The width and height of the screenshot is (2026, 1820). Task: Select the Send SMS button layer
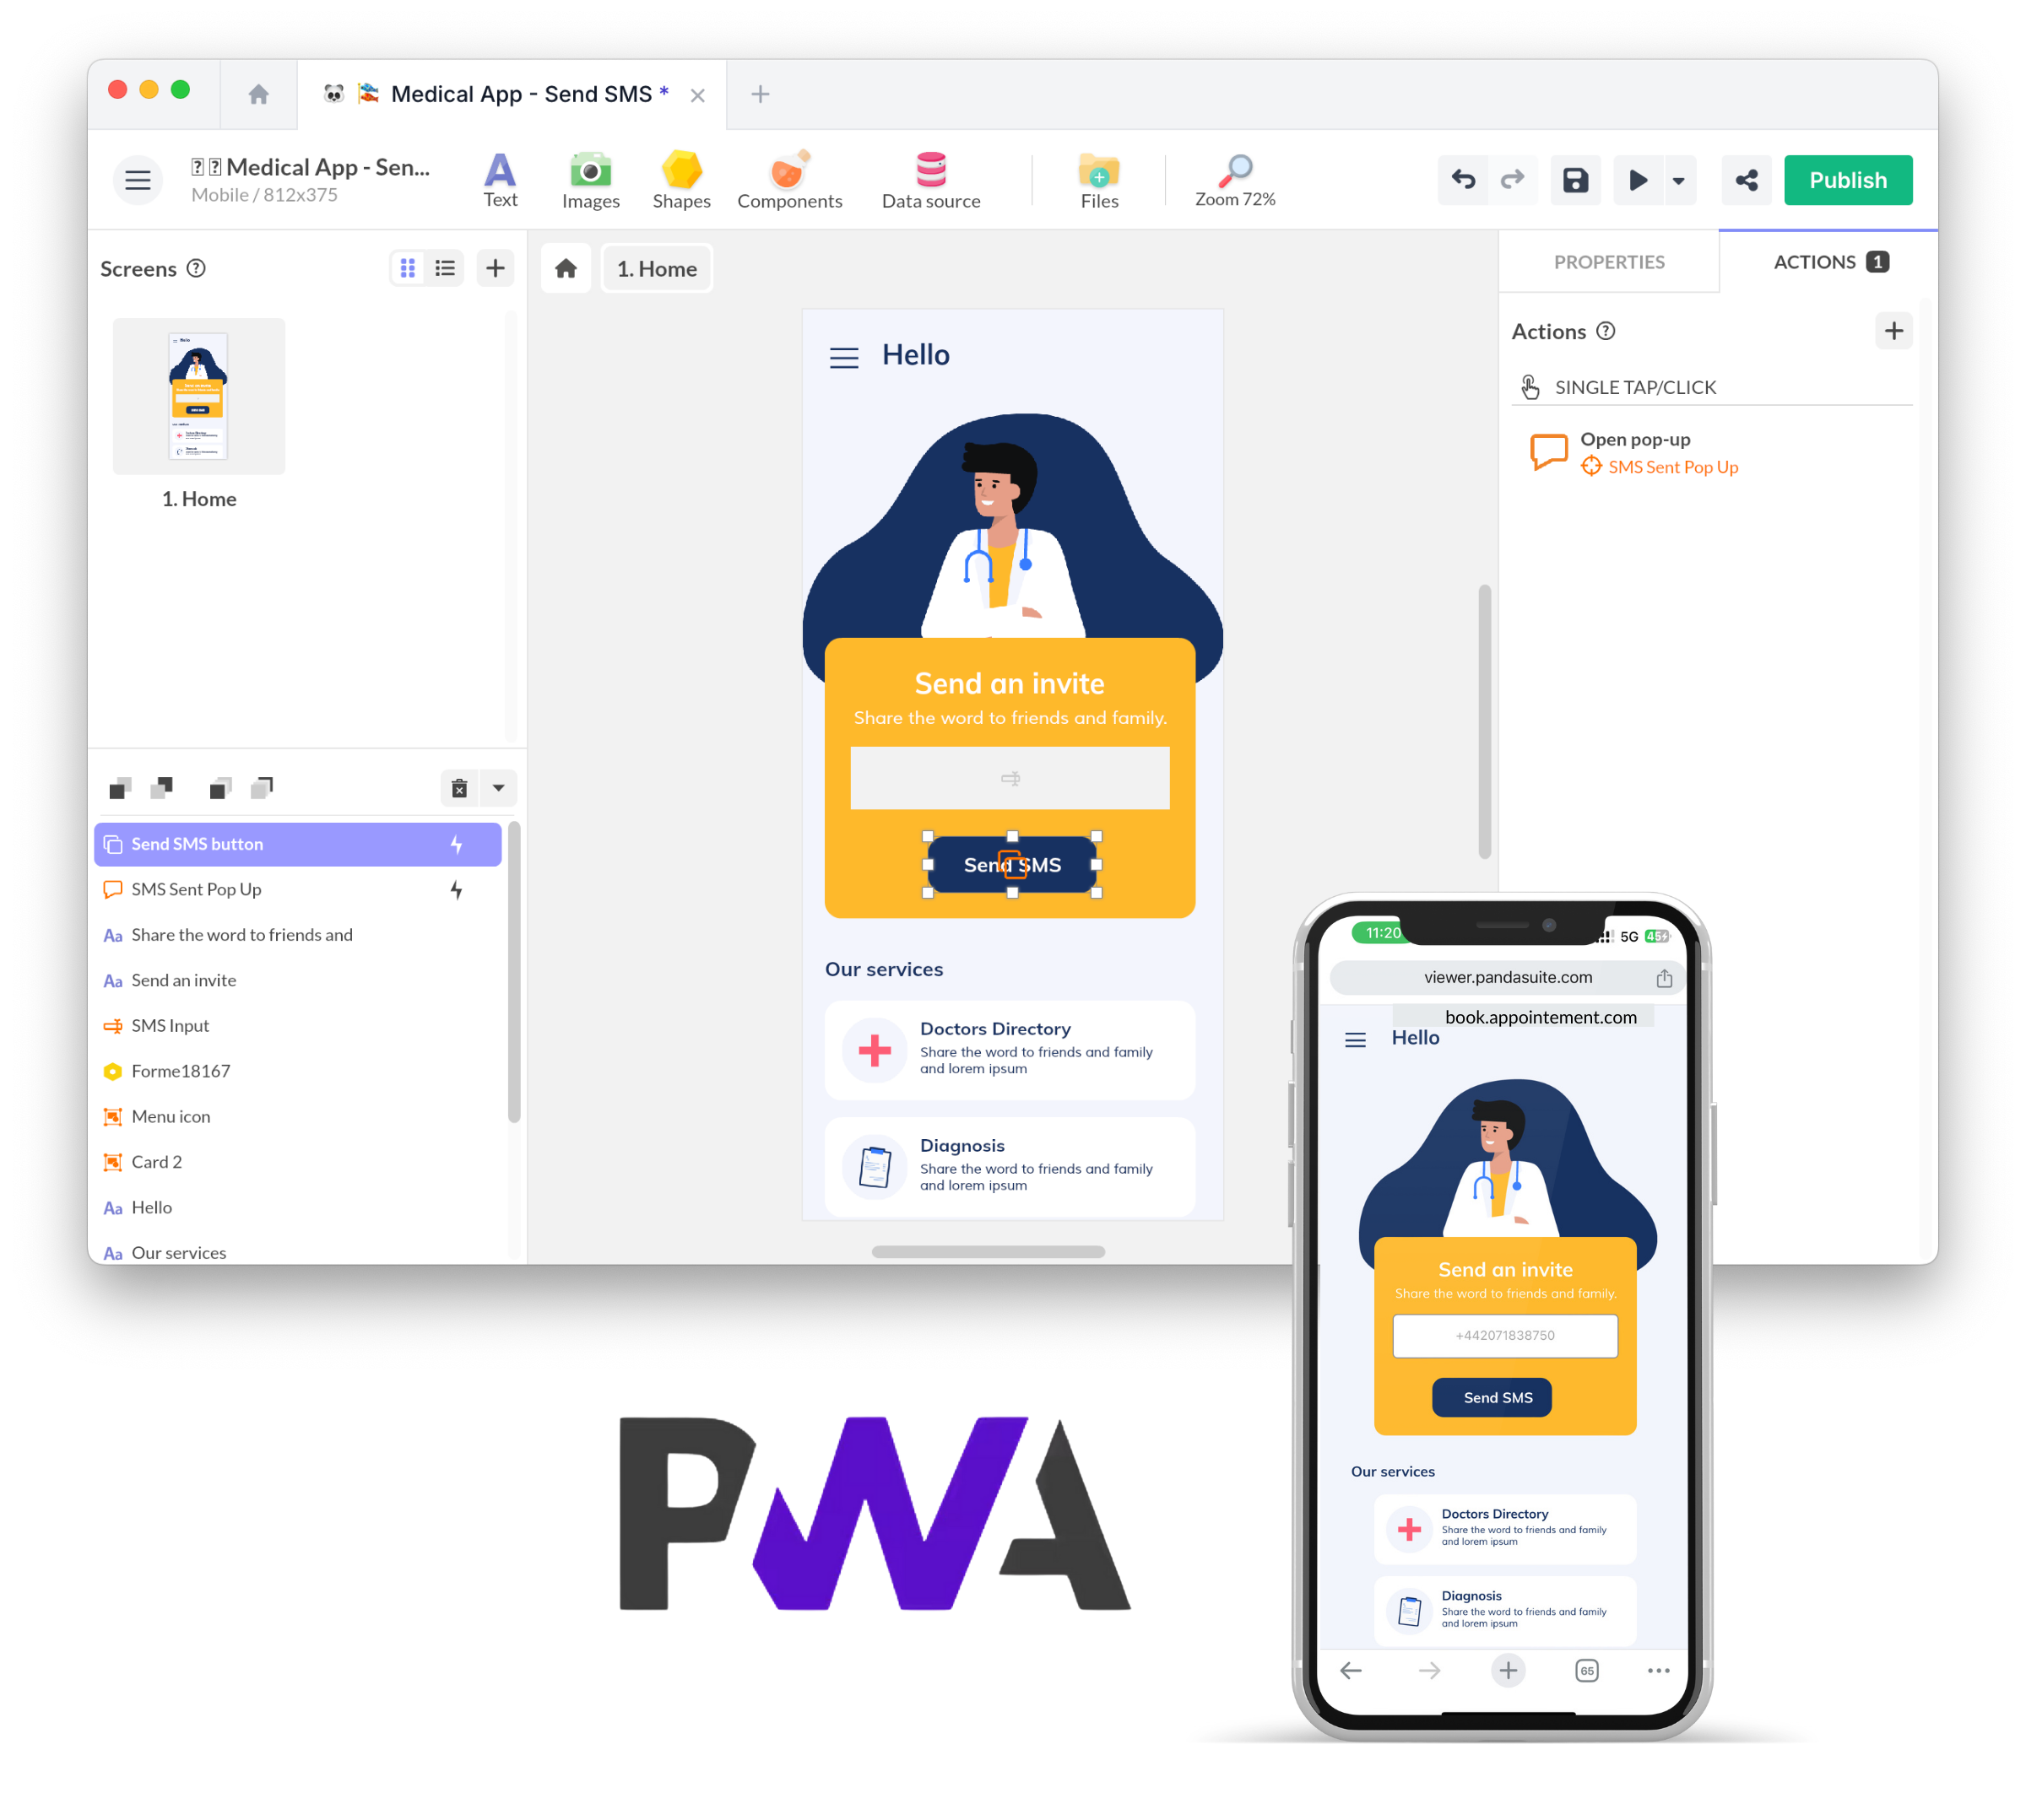point(288,843)
